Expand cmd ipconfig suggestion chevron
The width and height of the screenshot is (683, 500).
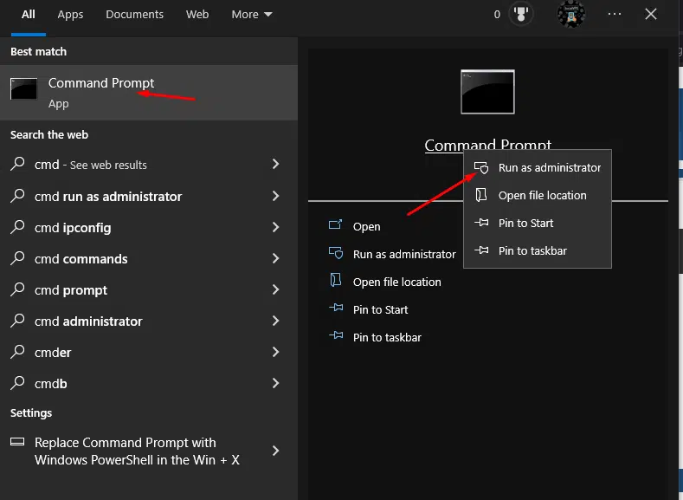[x=276, y=227]
